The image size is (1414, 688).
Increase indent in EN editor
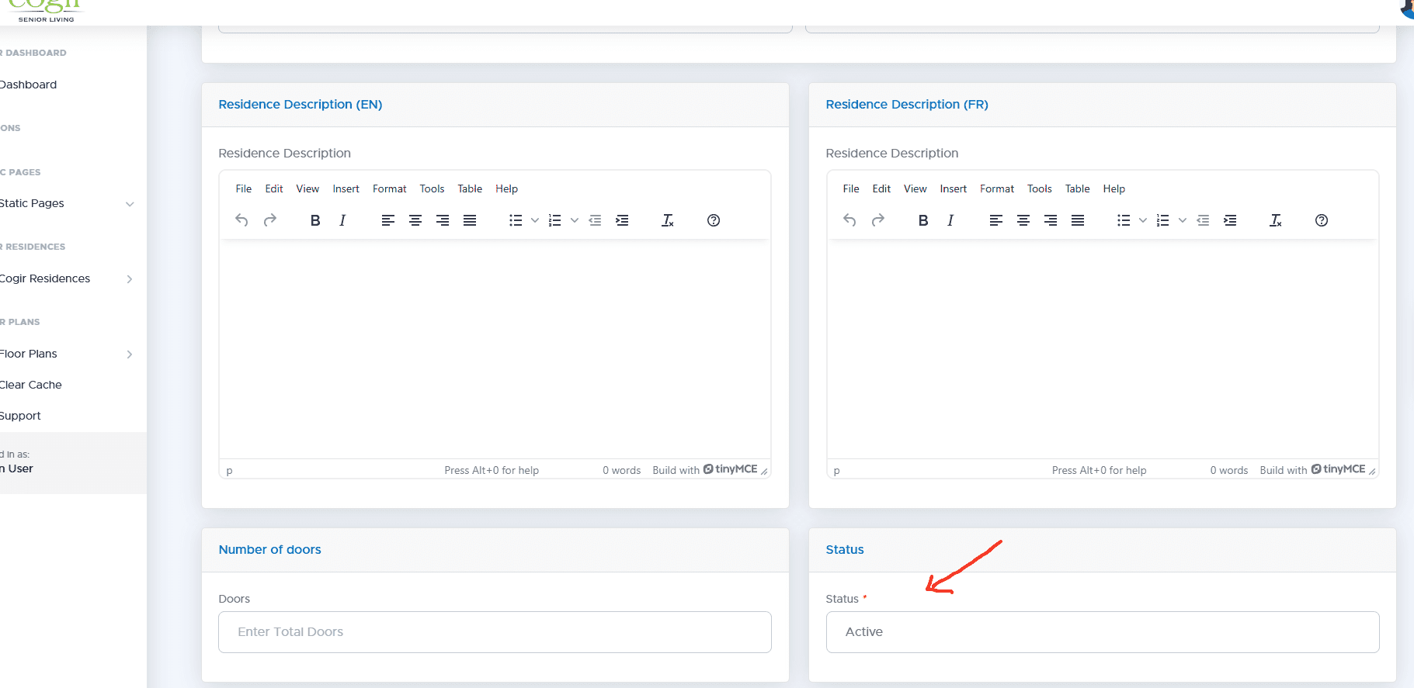tap(622, 220)
